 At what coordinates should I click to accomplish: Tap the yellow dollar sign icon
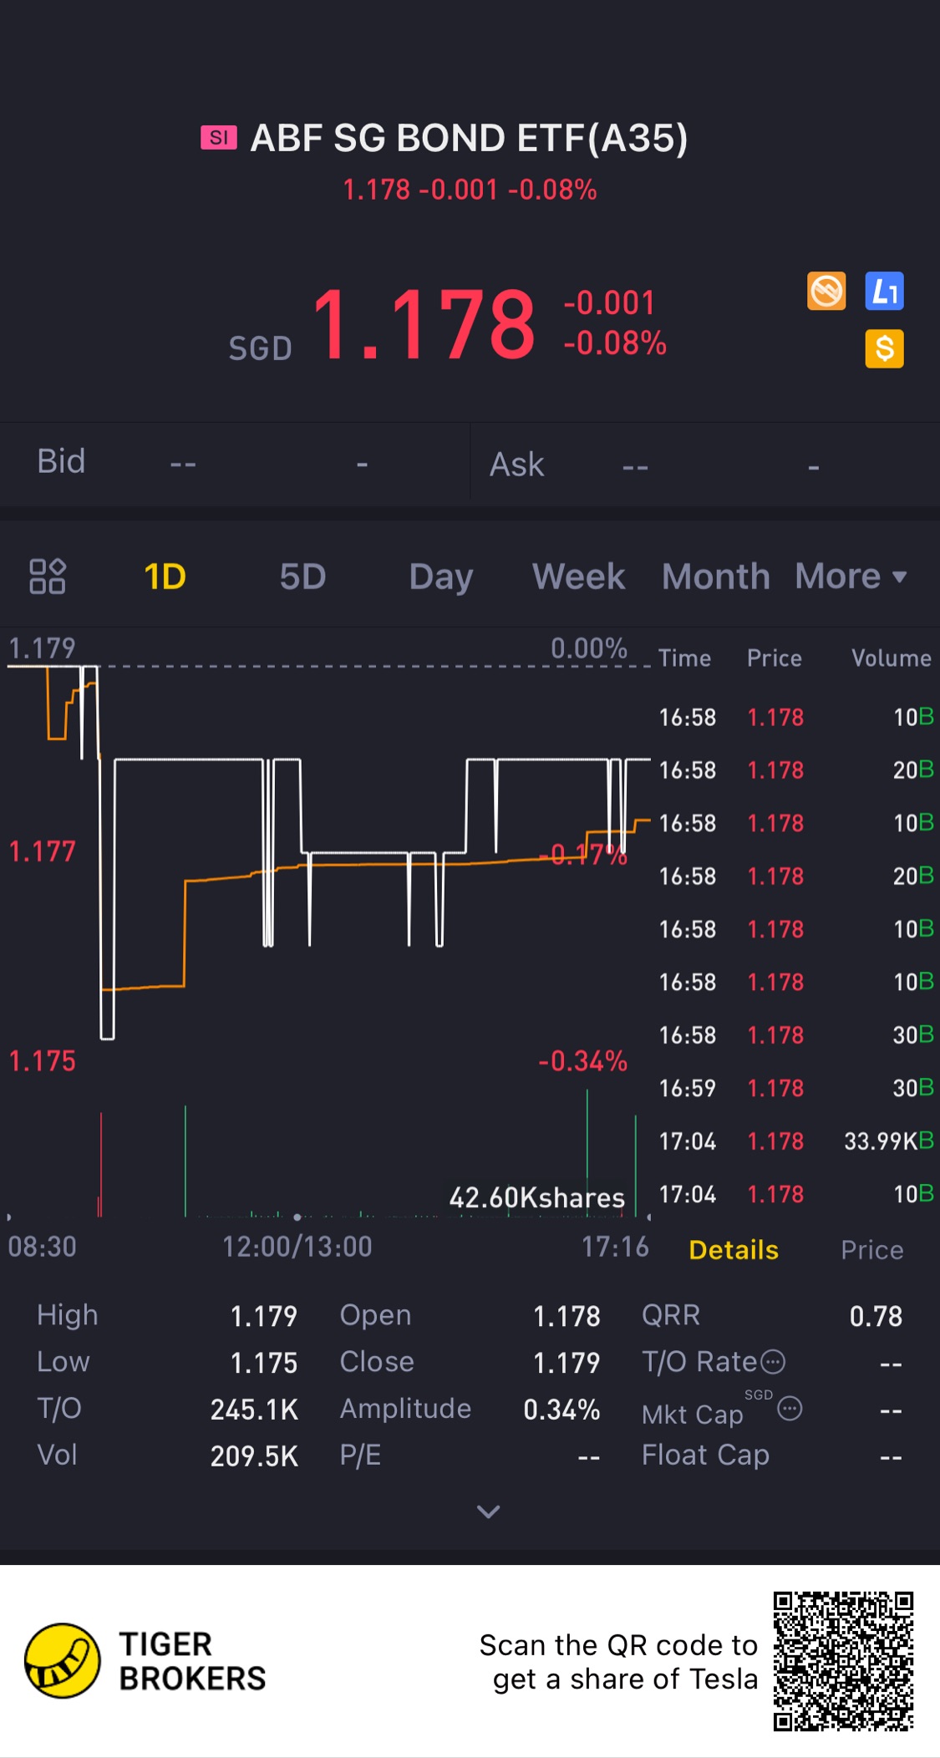(x=884, y=348)
